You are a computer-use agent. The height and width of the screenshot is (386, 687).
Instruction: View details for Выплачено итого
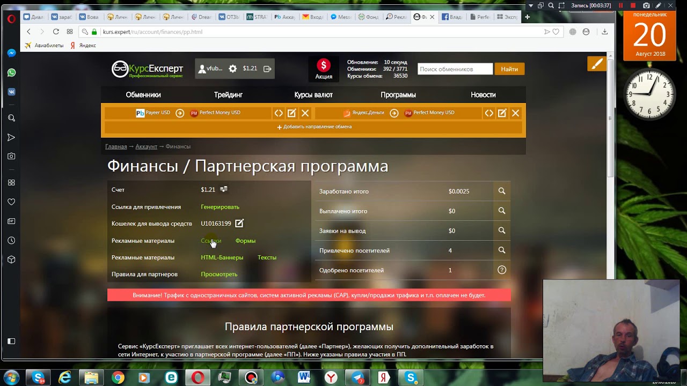502,211
